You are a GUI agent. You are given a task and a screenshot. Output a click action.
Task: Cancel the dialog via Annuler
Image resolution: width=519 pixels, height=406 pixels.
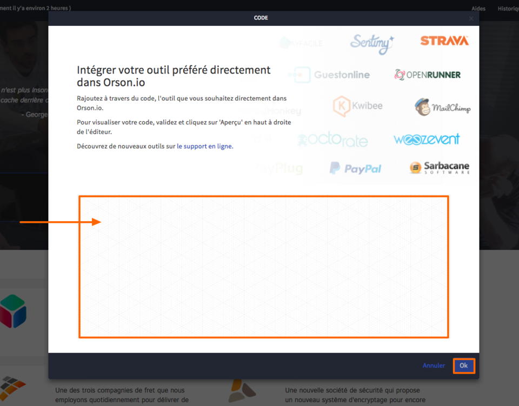[434, 365]
